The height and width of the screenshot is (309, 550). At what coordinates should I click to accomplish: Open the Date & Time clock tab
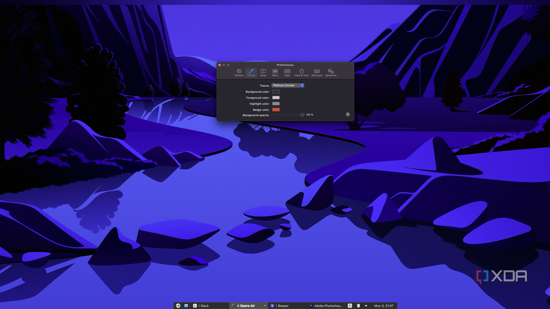tap(301, 73)
